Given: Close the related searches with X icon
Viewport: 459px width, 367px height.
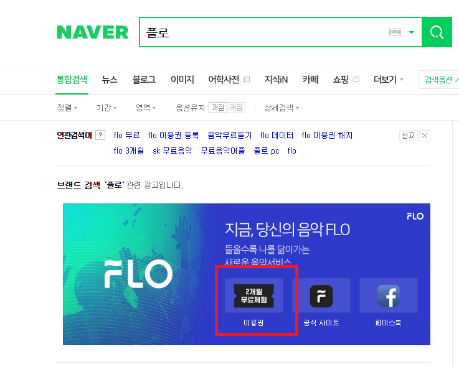Looking at the screenshot, I should pyautogui.click(x=425, y=136).
